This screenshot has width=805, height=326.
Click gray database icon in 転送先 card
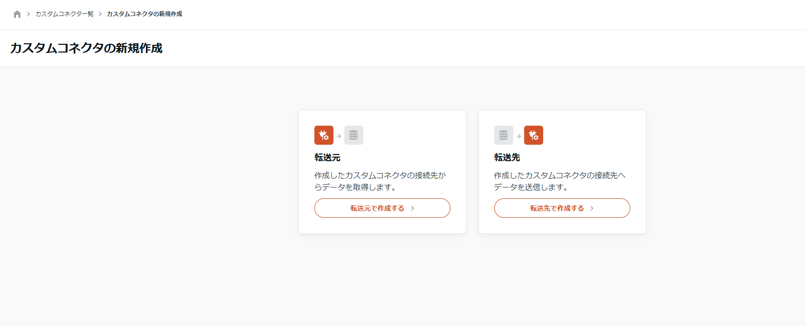click(504, 135)
